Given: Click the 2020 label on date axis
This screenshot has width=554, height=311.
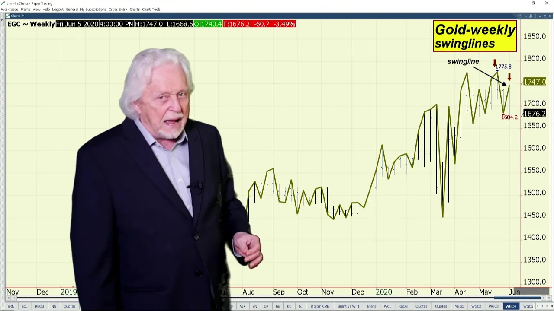Looking at the screenshot, I should pyautogui.click(x=383, y=292).
